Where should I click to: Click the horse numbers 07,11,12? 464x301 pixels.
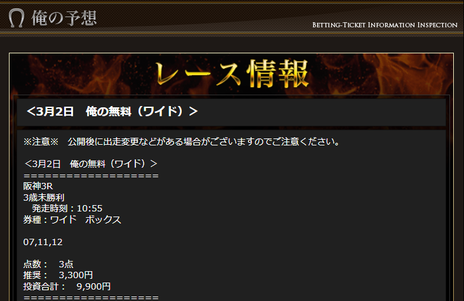point(43,242)
